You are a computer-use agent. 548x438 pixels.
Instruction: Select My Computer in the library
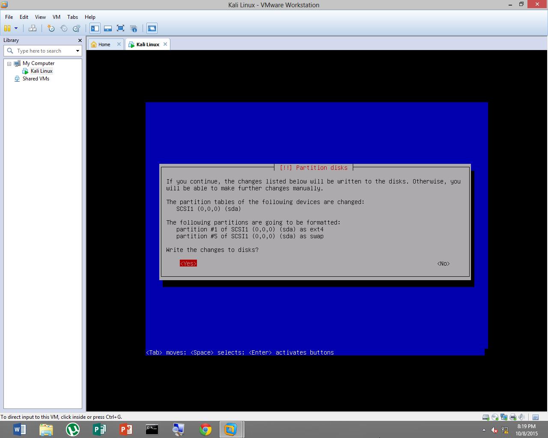[x=39, y=63]
